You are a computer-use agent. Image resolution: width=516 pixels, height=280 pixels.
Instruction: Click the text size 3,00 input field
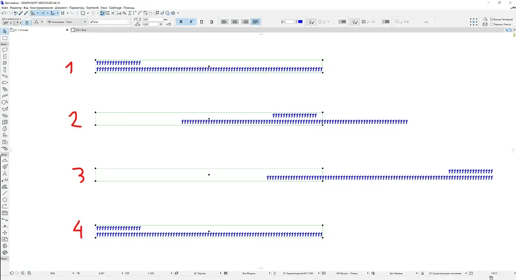[x=153, y=19]
